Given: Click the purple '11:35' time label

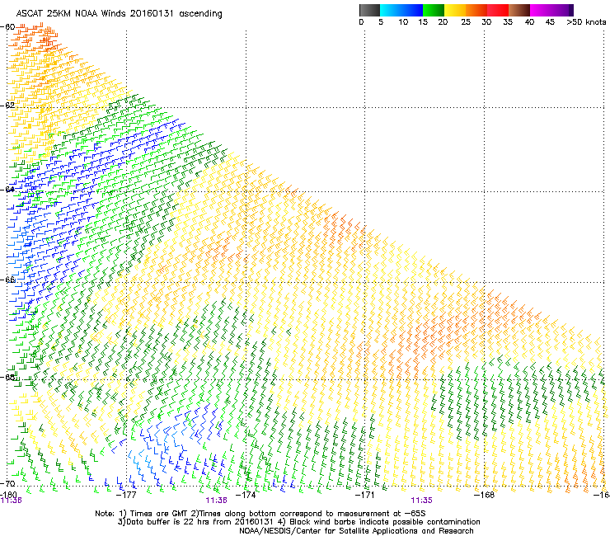Looking at the screenshot, I should click(422, 501).
